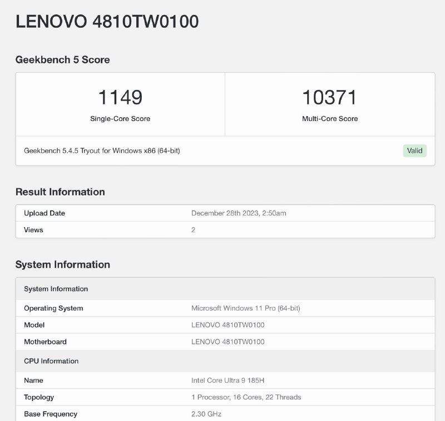Click the Motherboard row label

(46, 342)
